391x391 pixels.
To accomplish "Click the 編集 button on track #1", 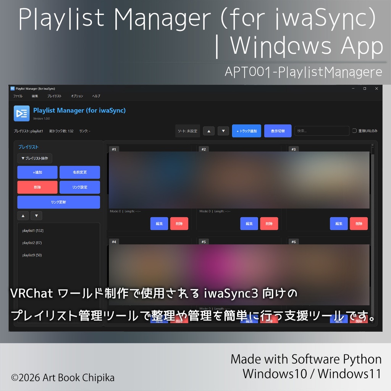I will click(159, 224).
